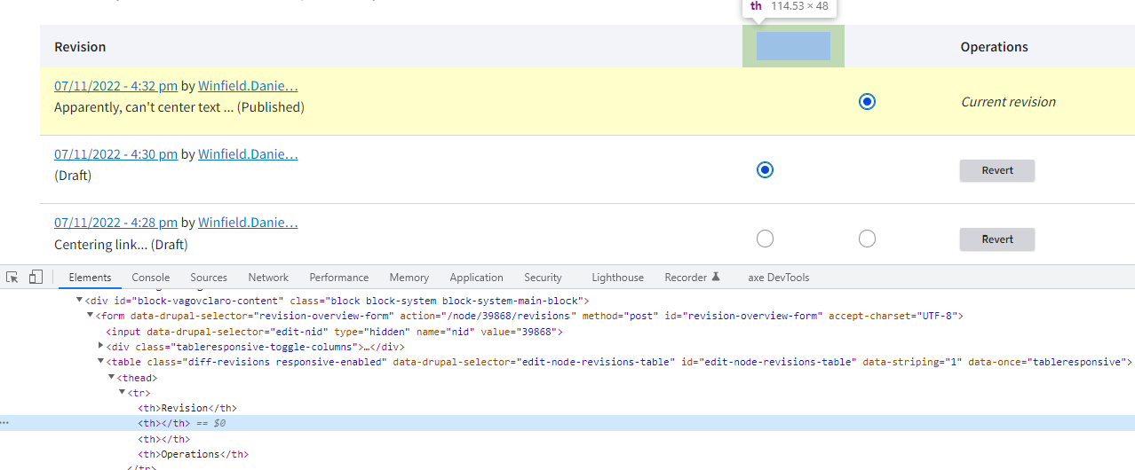Collapse the block-vagovclaro-content div node
Screen dimensions: 1135x470
80,301
